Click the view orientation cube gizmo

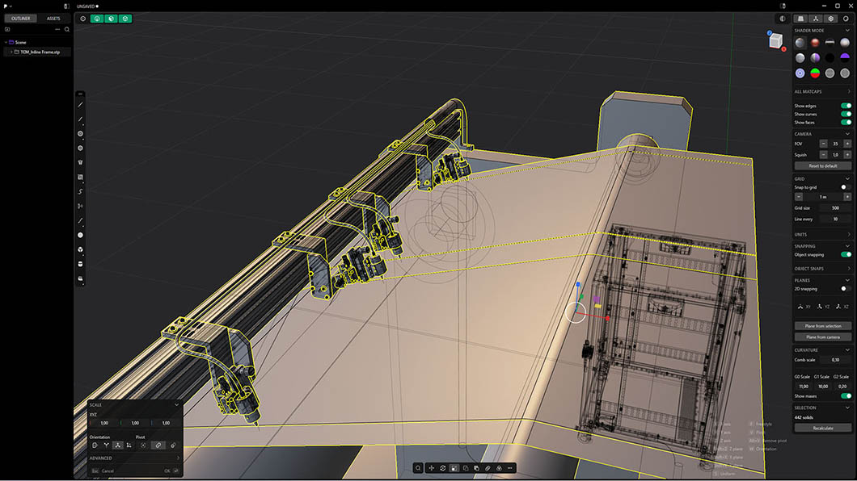click(x=775, y=41)
